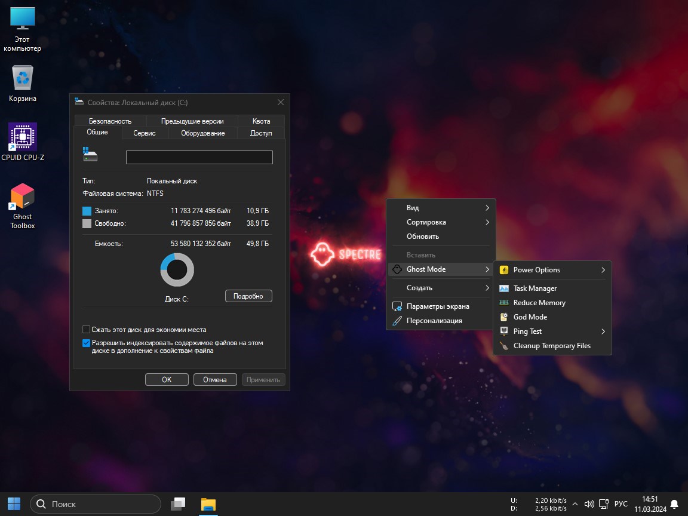The width and height of the screenshot is (688, 516).
Task: Click the РУС language indicator
Action: (x=621, y=504)
